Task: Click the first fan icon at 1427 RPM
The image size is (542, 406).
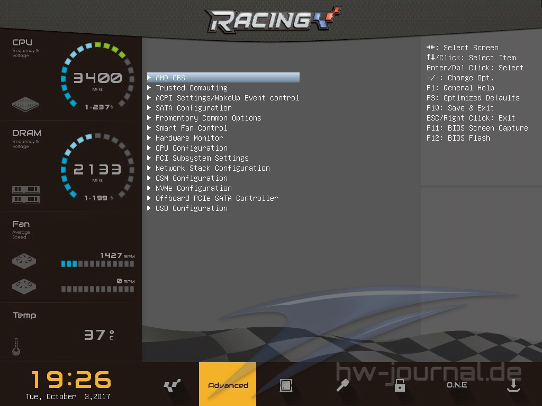Action: click(x=24, y=261)
